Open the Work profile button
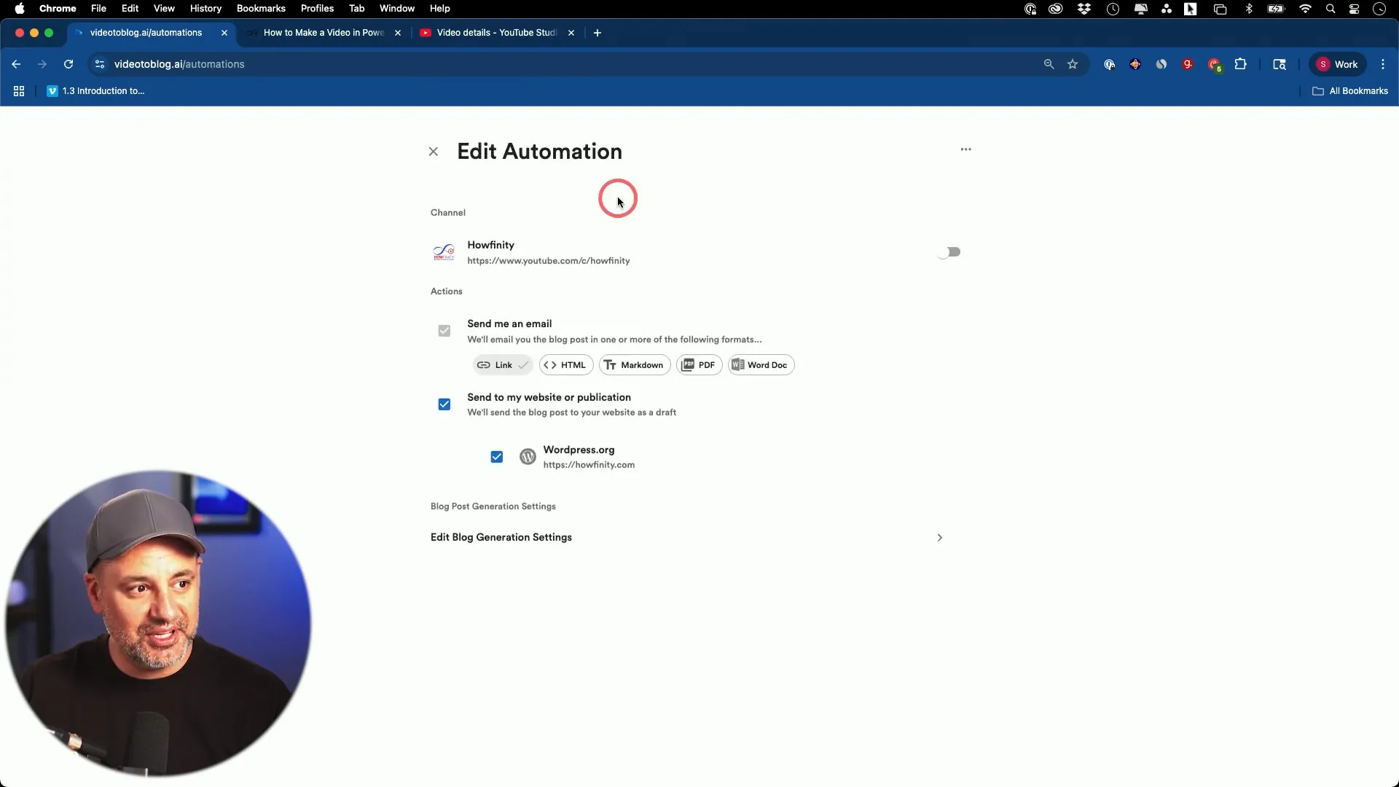Screen dimensions: 1399x787 click(1338, 64)
